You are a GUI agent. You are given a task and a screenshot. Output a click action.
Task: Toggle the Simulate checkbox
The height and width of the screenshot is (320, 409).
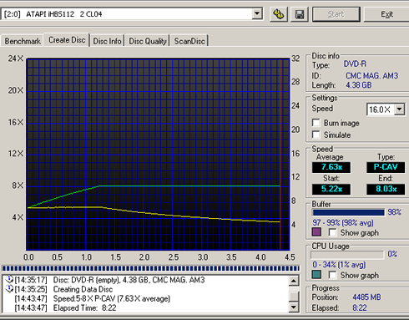316,135
